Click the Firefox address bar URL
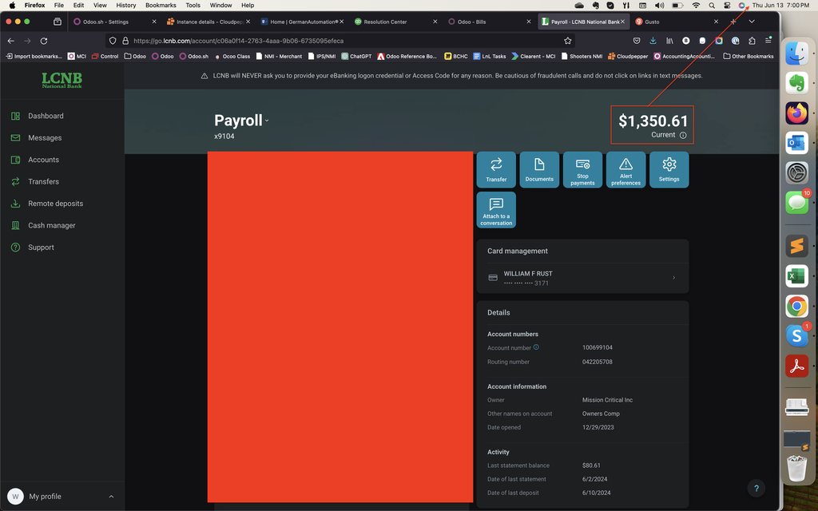Image resolution: width=818 pixels, height=511 pixels. pos(320,41)
